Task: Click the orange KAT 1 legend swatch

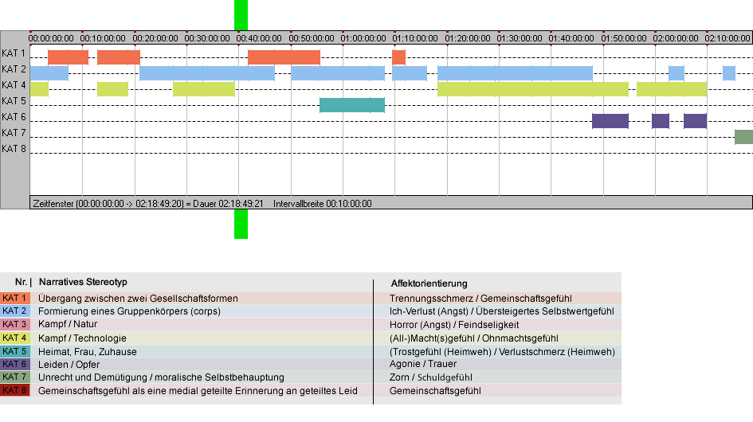Action: [x=15, y=298]
